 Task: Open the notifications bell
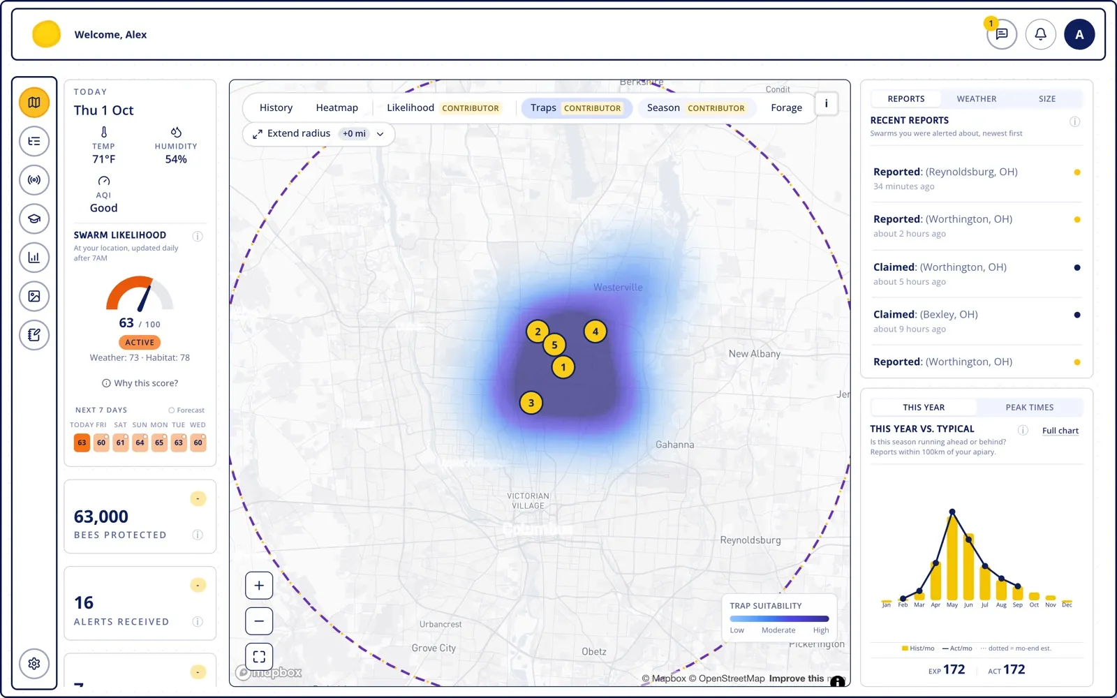pyautogui.click(x=1040, y=34)
